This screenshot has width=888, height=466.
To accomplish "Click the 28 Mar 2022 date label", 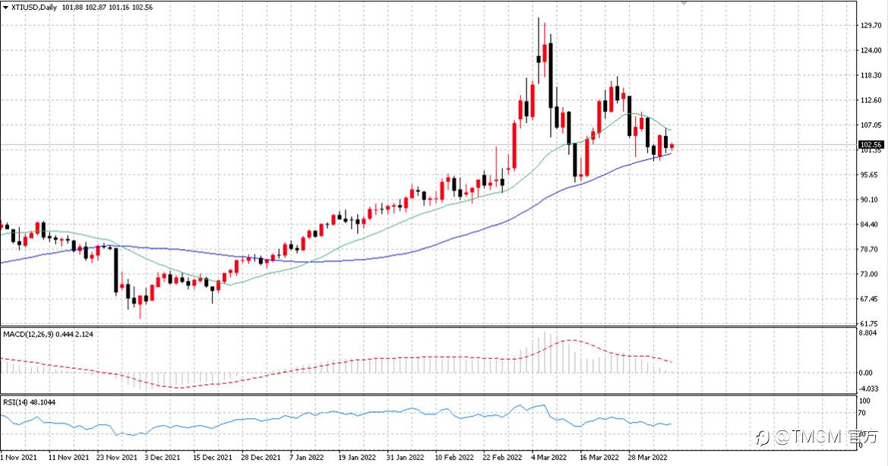I will [647, 457].
